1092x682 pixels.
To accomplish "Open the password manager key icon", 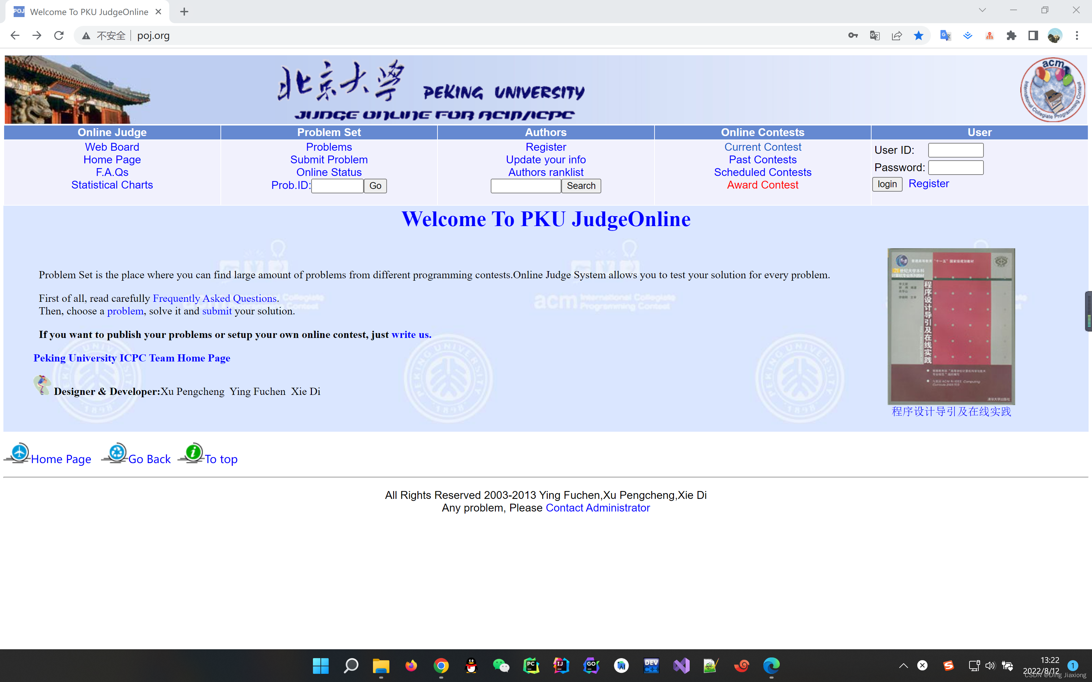I will (x=853, y=35).
